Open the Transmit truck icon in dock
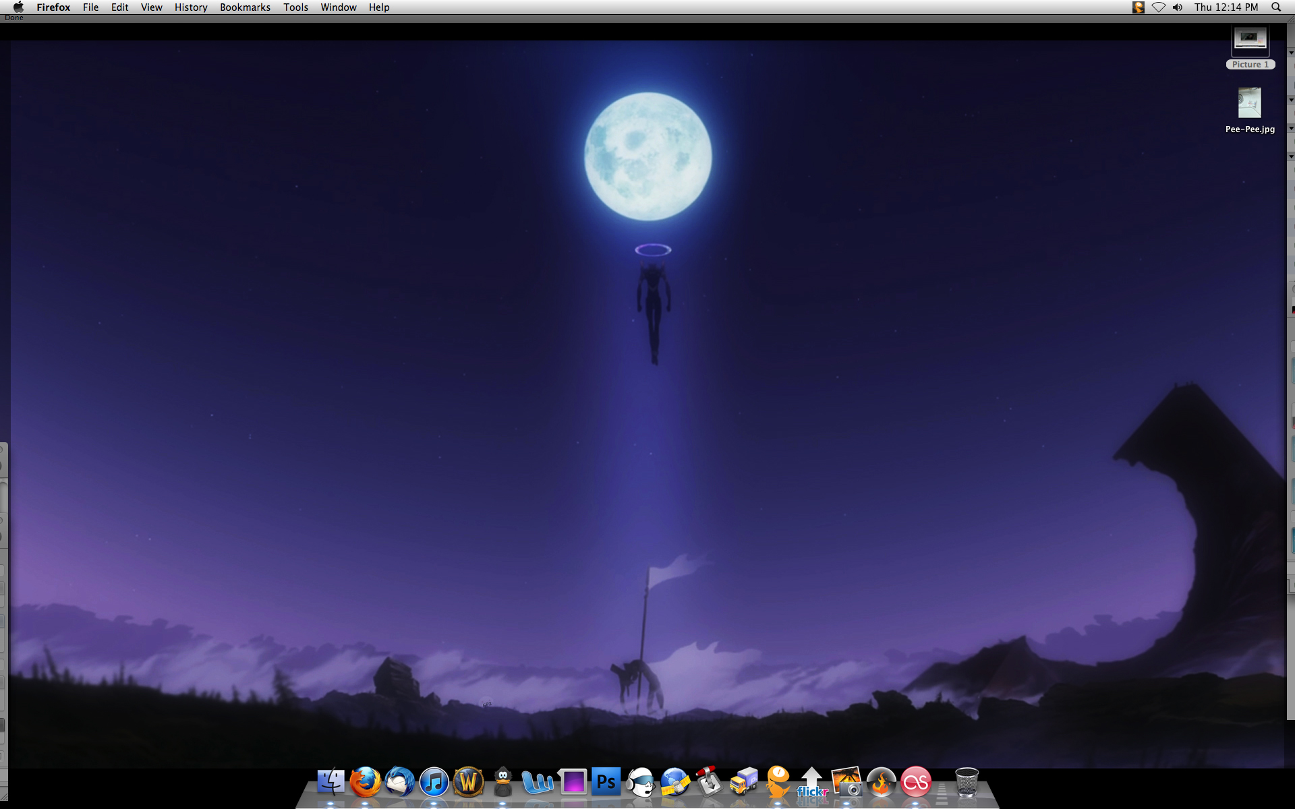Screen dimensions: 1295x809 [744, 782]
